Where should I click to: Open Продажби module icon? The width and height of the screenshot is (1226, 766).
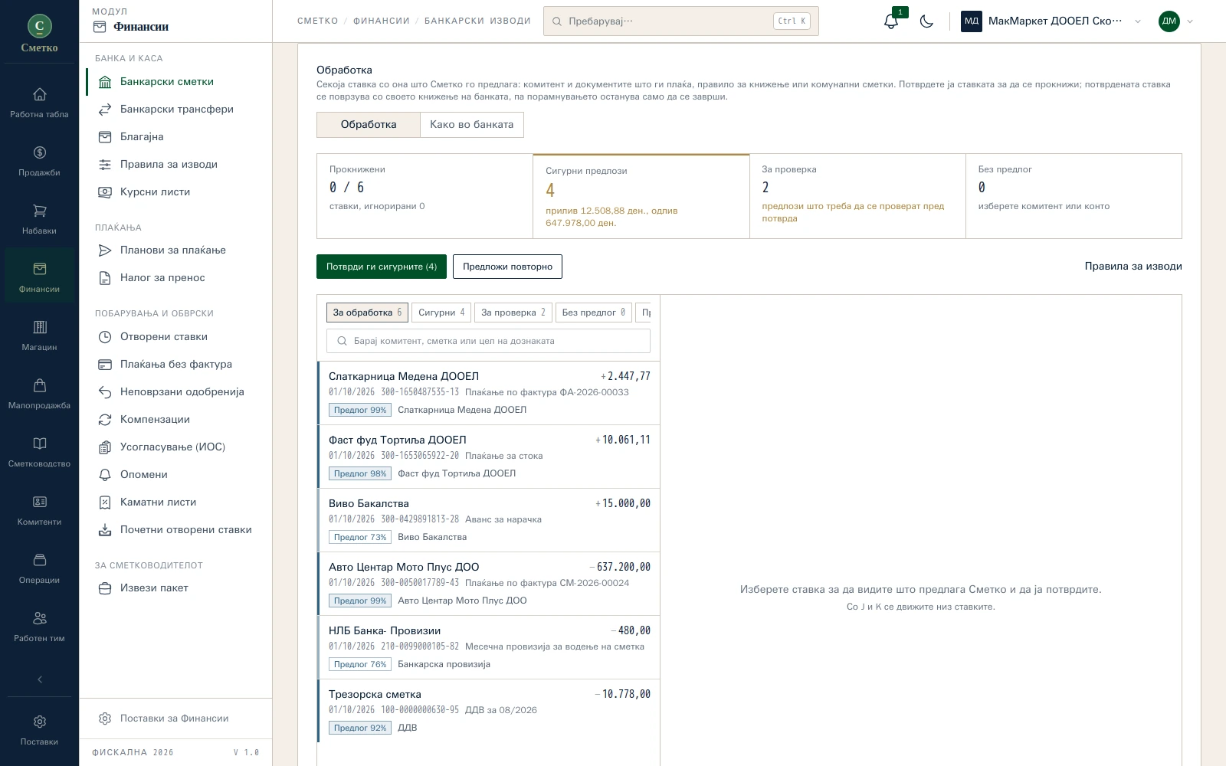click(x=39, y=160)
